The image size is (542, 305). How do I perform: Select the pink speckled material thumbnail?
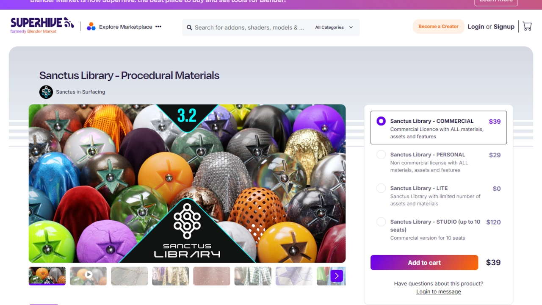tap(212, 276)
